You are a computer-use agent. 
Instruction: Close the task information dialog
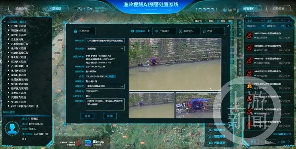(x=228, y=26)
